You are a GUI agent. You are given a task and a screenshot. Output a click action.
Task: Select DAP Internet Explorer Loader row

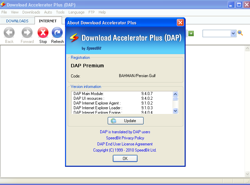tap(122, 108)
